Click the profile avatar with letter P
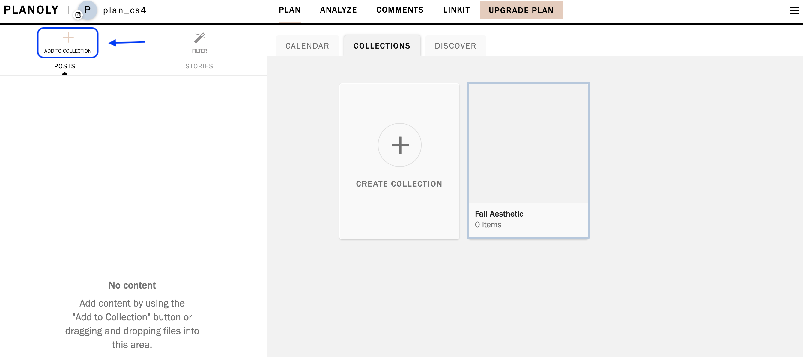The height and width of the screenshot is (357, 803). [x=88, y=10]
